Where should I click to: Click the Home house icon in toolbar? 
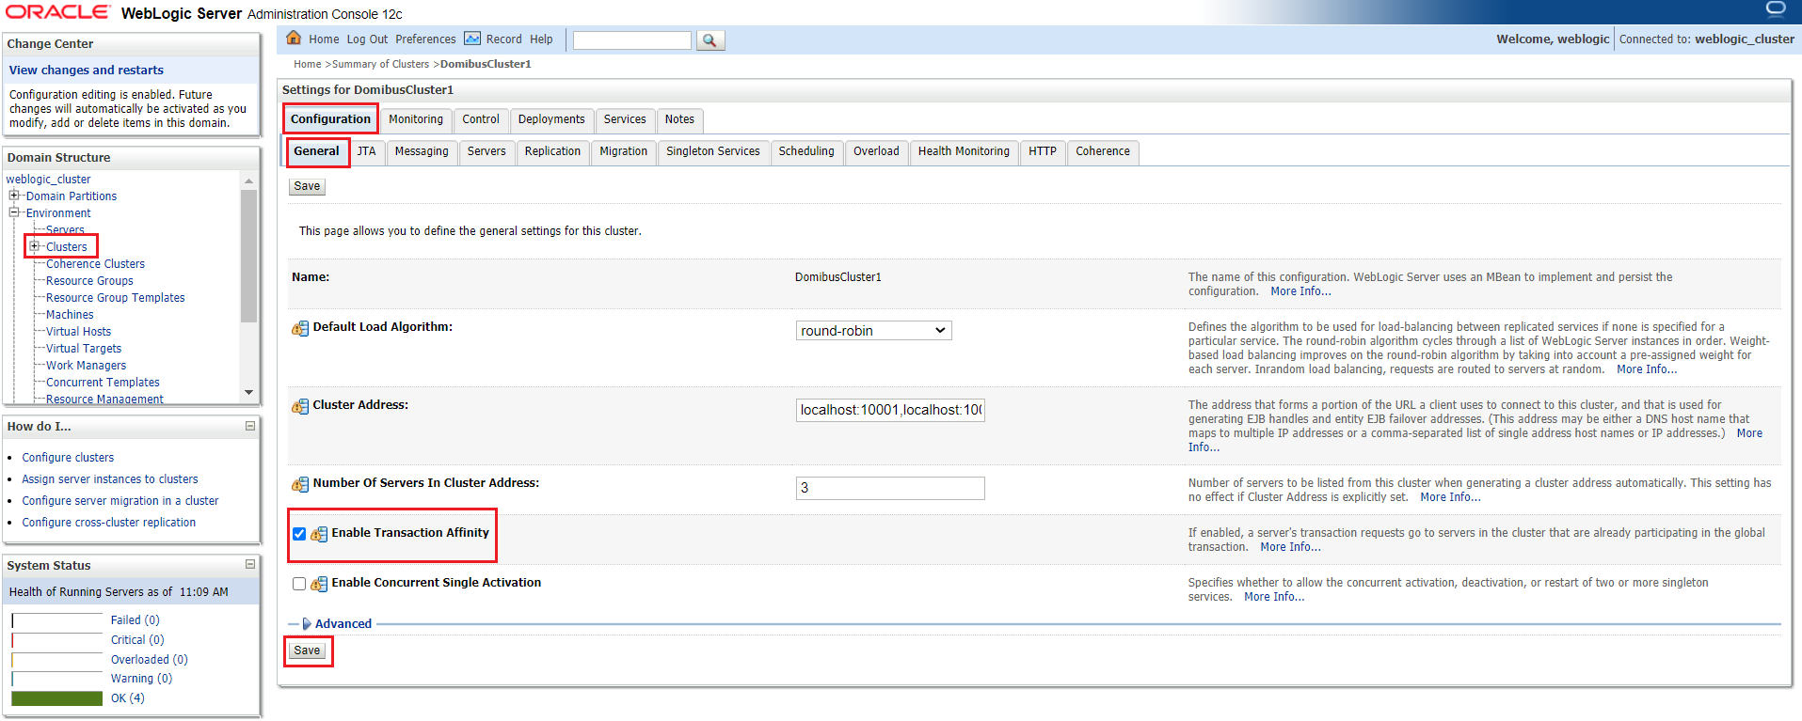(x=294, y=39)
